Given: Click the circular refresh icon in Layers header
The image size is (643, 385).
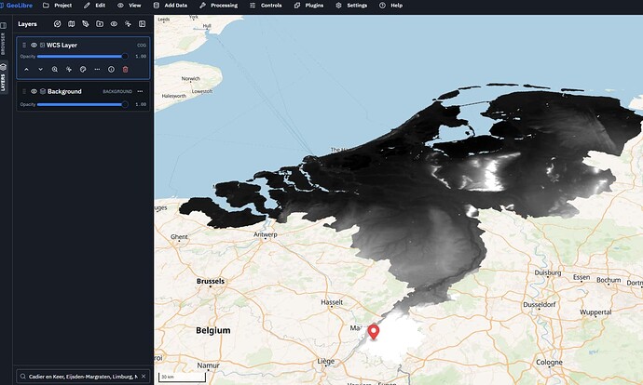Looking at the screenshot, I should point(58,24).
